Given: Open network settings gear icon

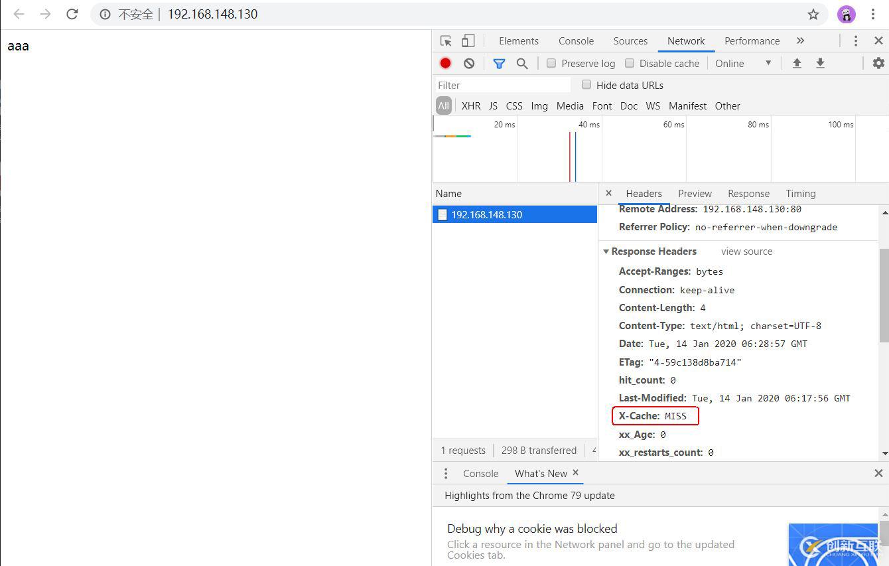Looking at the screenshot, I should coord(878,63).
